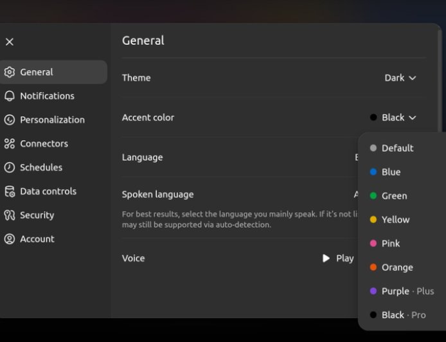The width and height of the screenshot is (446, 342).
Task: Select Pink accent color option
Action: [x=391, y=243]
